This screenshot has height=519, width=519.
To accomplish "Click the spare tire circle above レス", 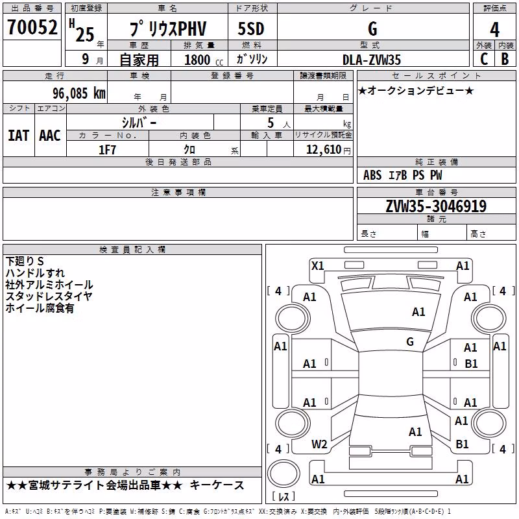I will tap(284, 474).
